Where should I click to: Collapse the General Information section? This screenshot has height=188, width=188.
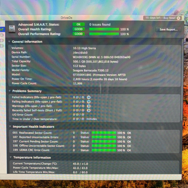(x=9, y=41)
